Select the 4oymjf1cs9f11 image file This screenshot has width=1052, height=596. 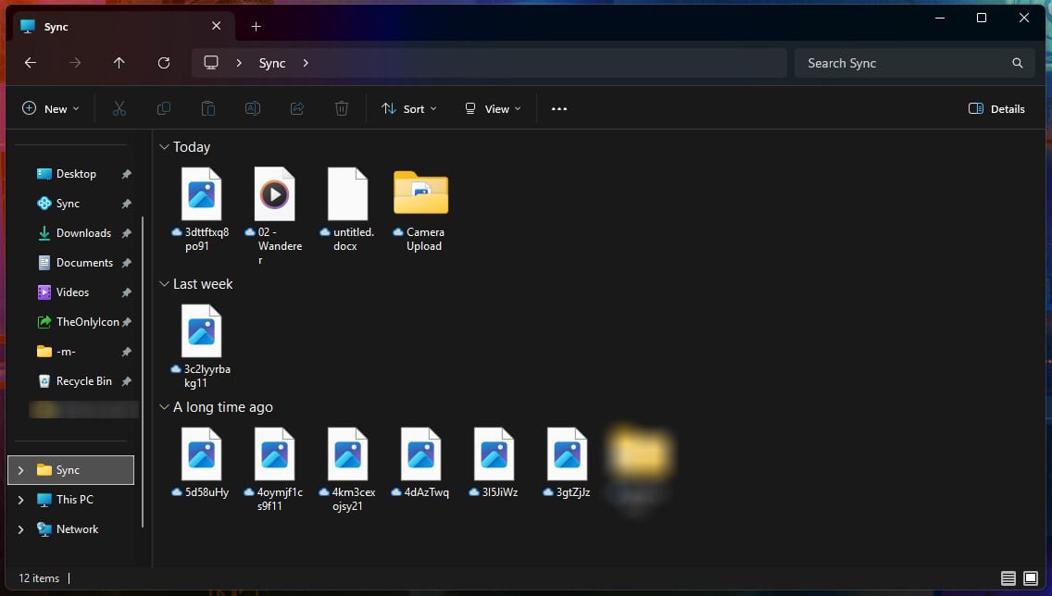[x=274, y=470]
